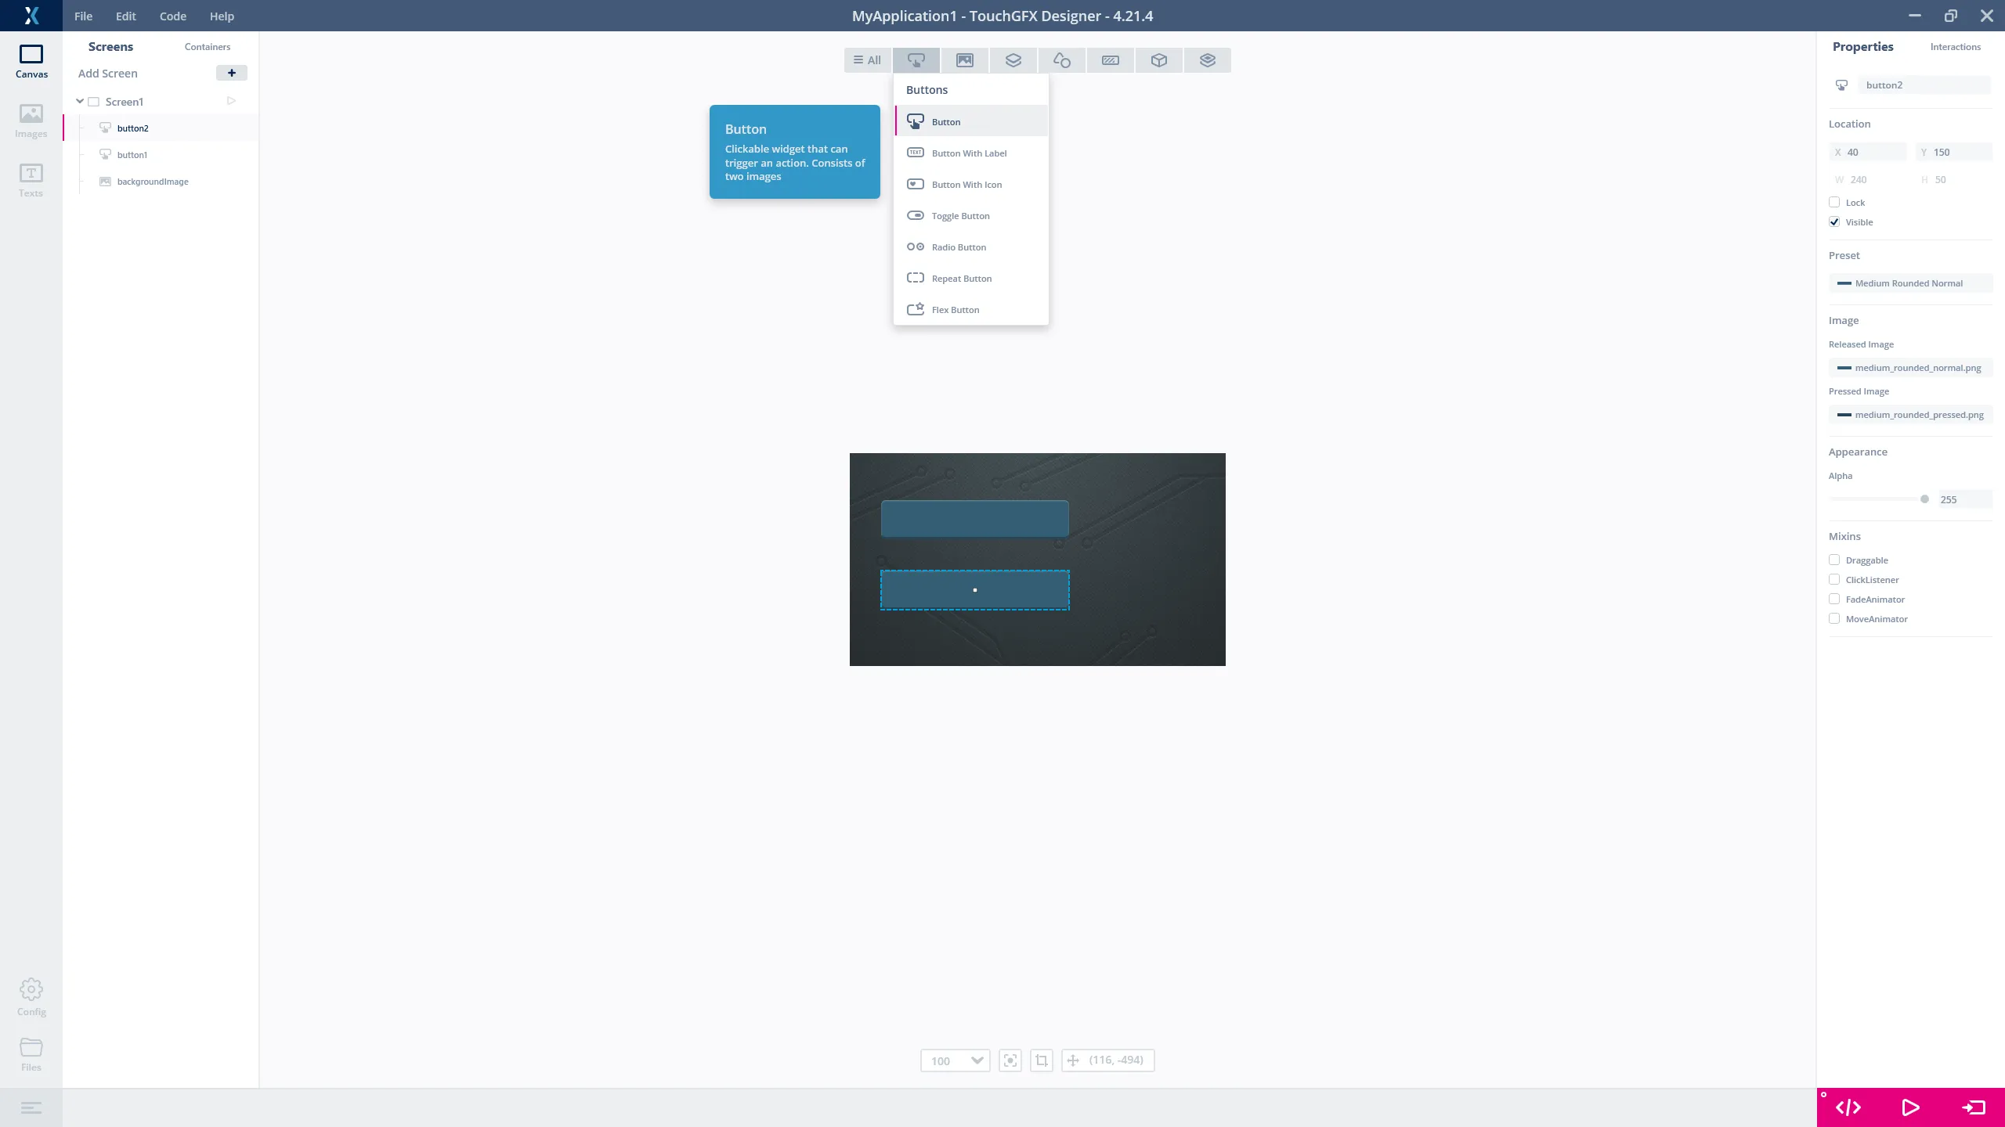Viewport: 2005px width, 1127px height.
Task: Switch to the Interactions tab
Action: (x=1955, y=47)
